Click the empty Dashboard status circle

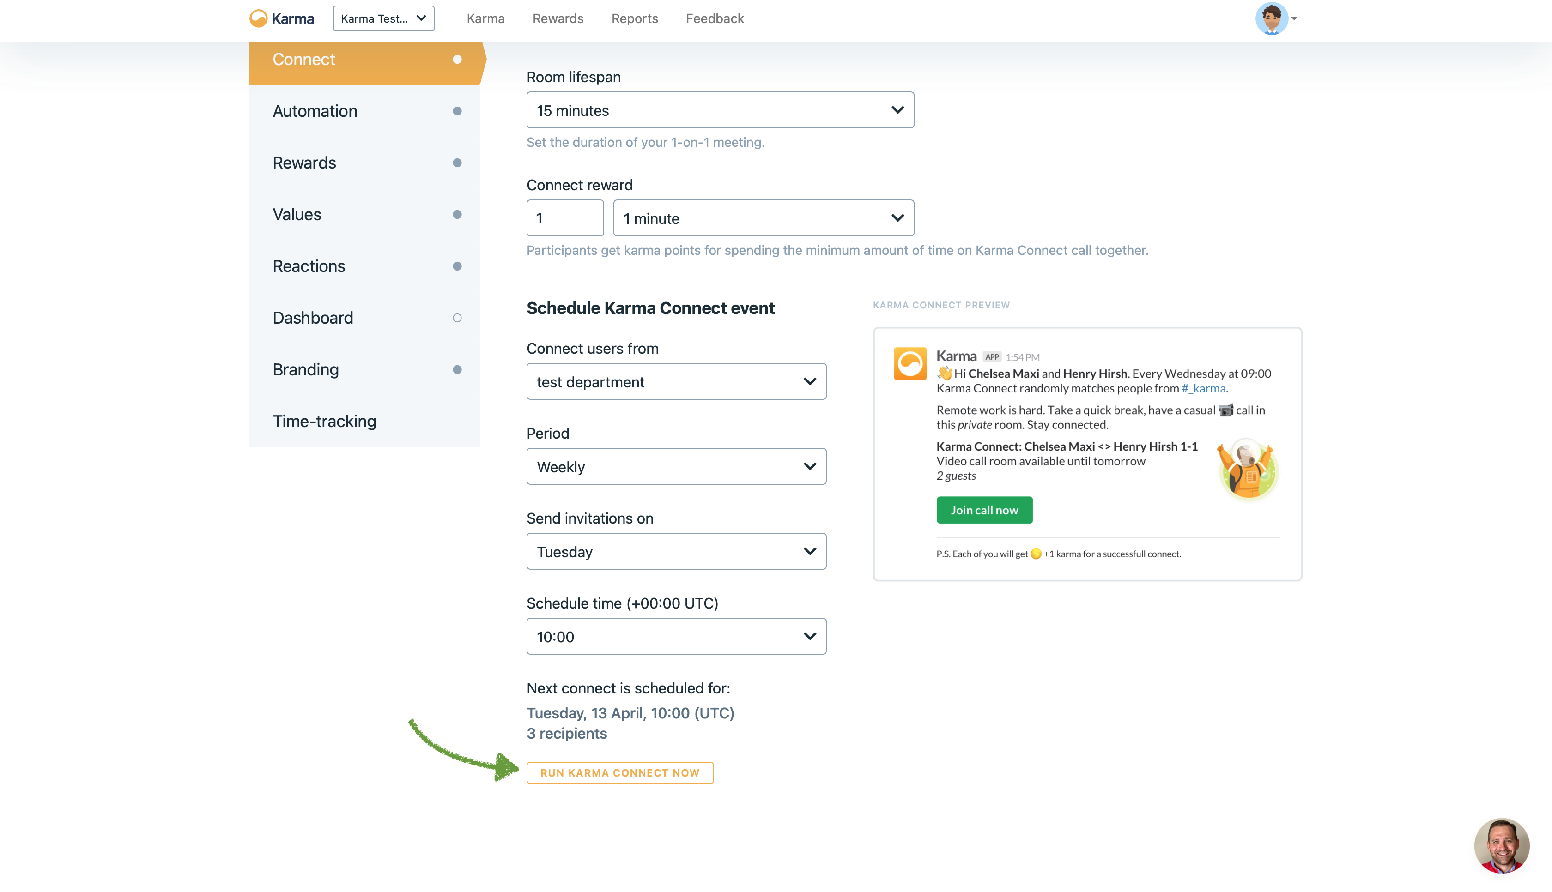click(x=457, y=318)
